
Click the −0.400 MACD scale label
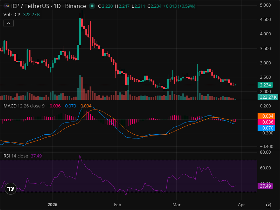click(x=266, y=146)
